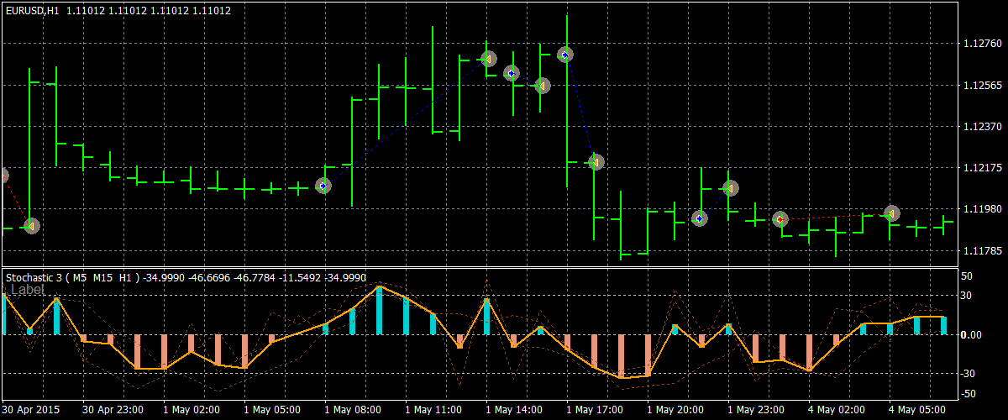
Task: Click the 1.12565 price axis label
Action: click(981, 86)
